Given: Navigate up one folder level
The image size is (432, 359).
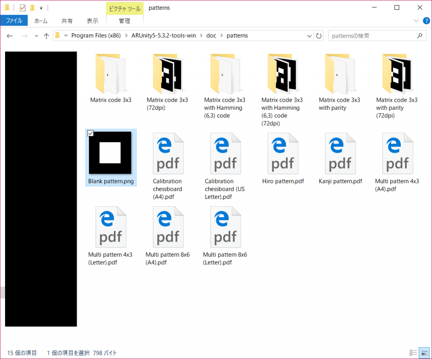Looking at the screenshot, I should point(46,35).
